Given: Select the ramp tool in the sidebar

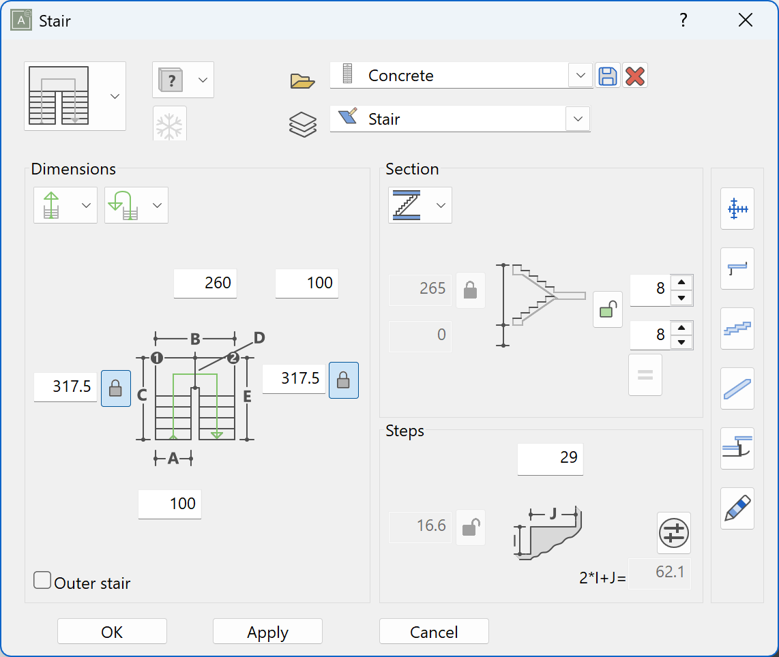Looking at the screenshot, I should (x=737, y=389).
